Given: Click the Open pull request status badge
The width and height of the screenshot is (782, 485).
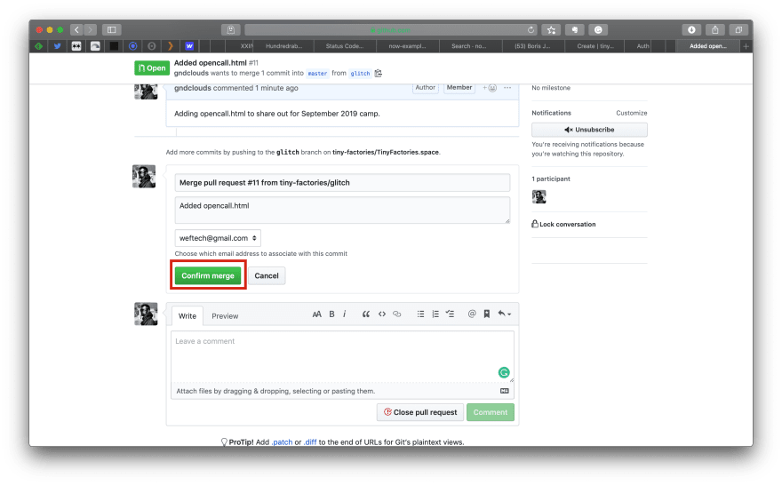Looking at the screenshot, I should (x=152, y=68).
